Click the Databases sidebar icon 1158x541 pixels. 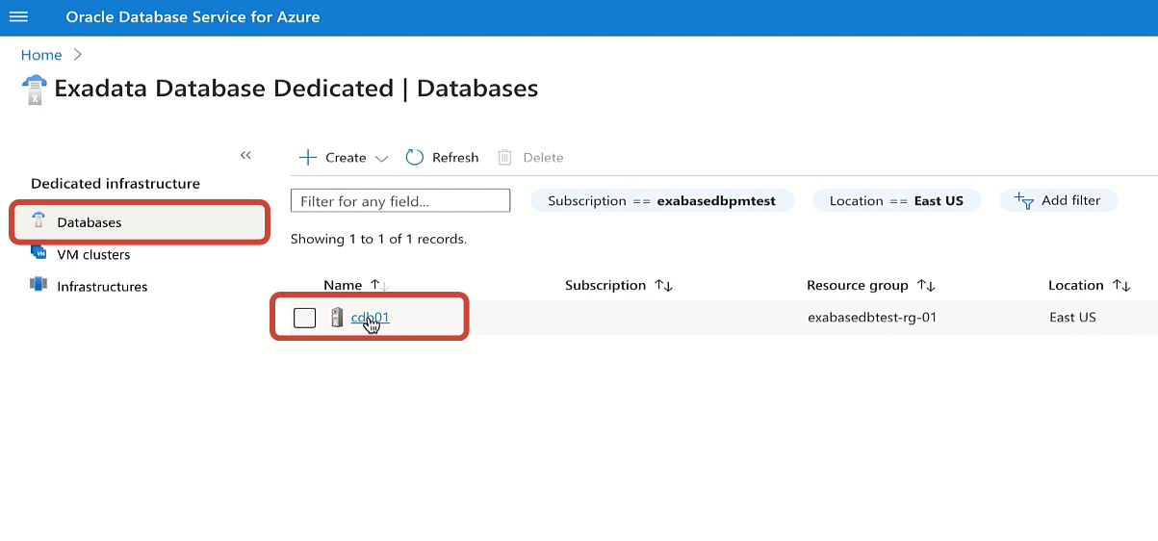pos(39,221)
